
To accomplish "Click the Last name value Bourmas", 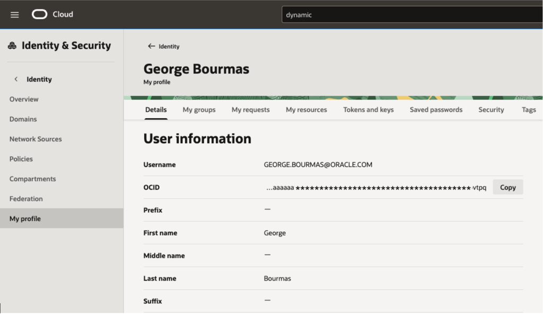I will point(277,278).
